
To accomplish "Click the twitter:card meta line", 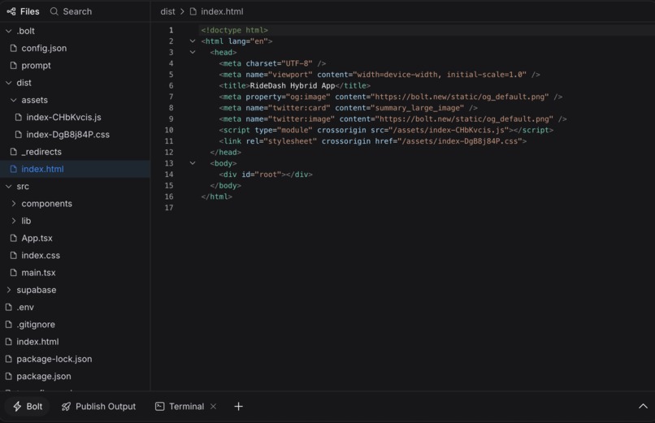I will click(x=348, y=108).
